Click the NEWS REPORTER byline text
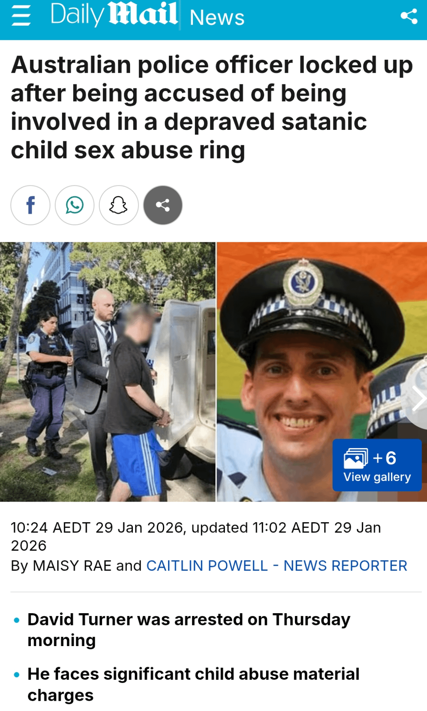Viewport: 427px width, 711px height. click(x=345, y=566)
